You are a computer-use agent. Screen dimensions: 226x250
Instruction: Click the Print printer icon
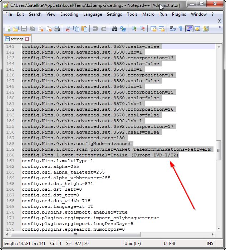pos(57,29)
